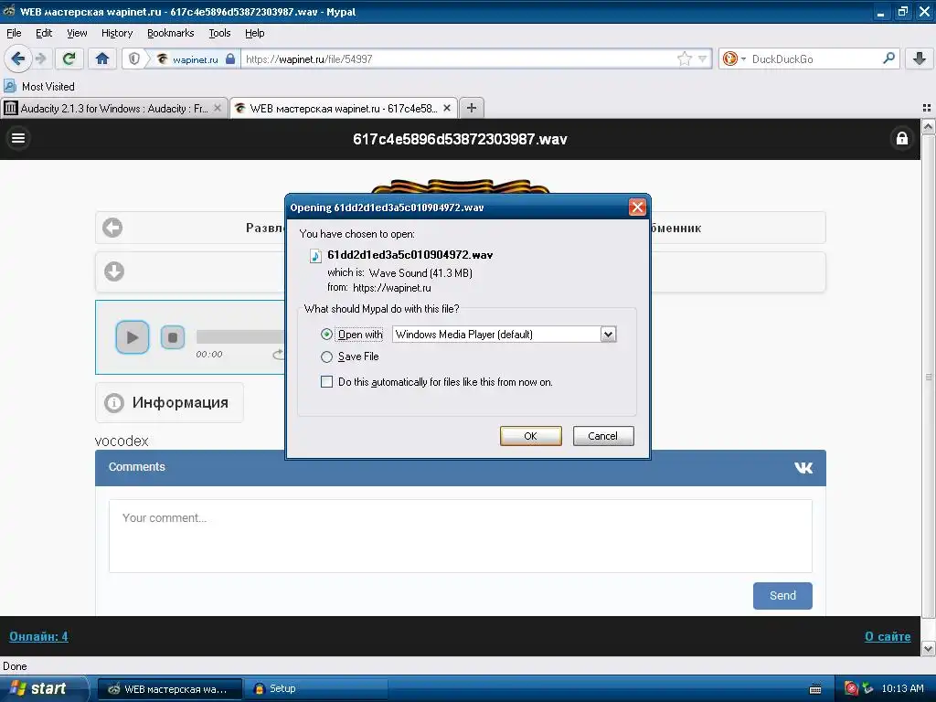Click the URL address field

[460, 58]
